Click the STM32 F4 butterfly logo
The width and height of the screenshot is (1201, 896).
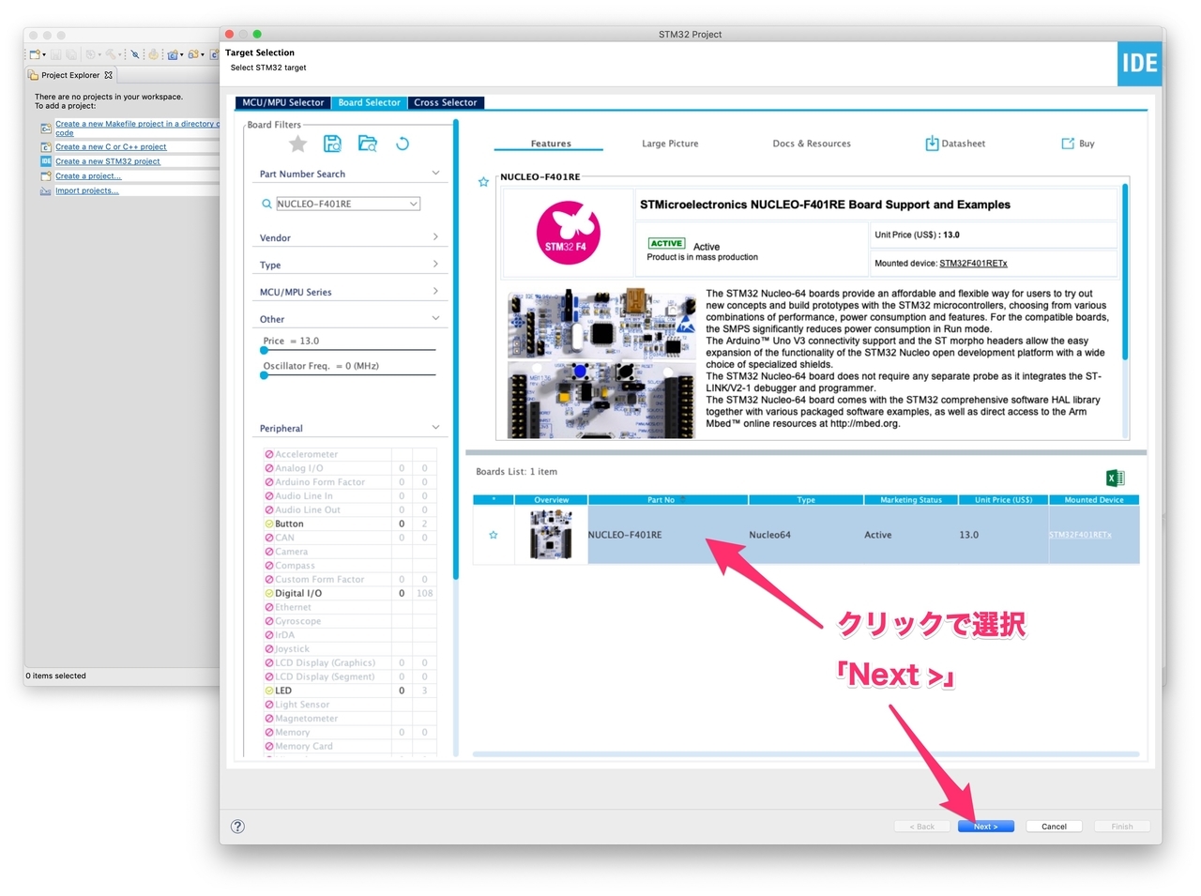pyautogui.click(x=568, y=233)
